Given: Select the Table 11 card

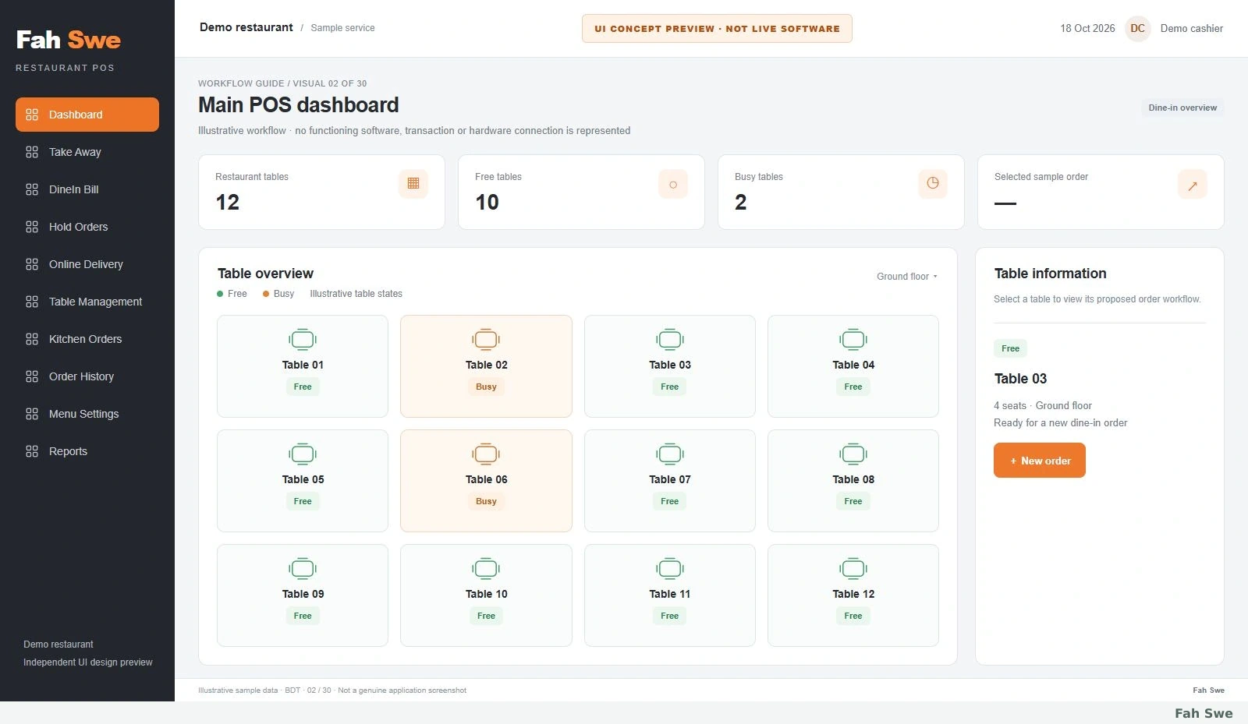Looking at the screenshot, I should [x=670, y=595].
